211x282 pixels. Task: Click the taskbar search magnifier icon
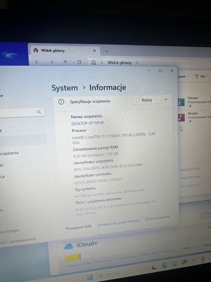[x=101, y=276]
